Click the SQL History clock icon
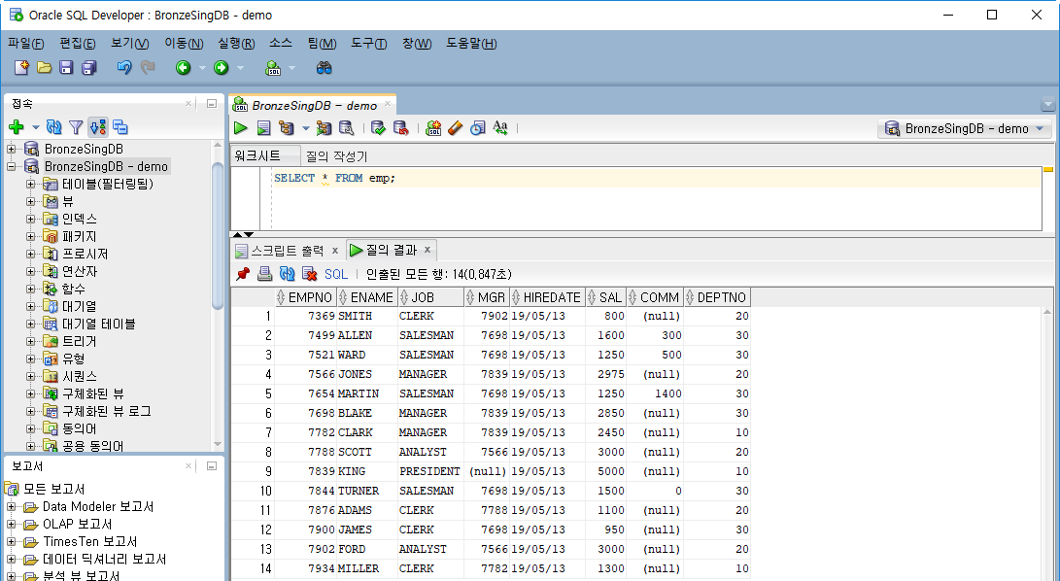This screenshot has width=1060, height=581. (x=478, y=128)
